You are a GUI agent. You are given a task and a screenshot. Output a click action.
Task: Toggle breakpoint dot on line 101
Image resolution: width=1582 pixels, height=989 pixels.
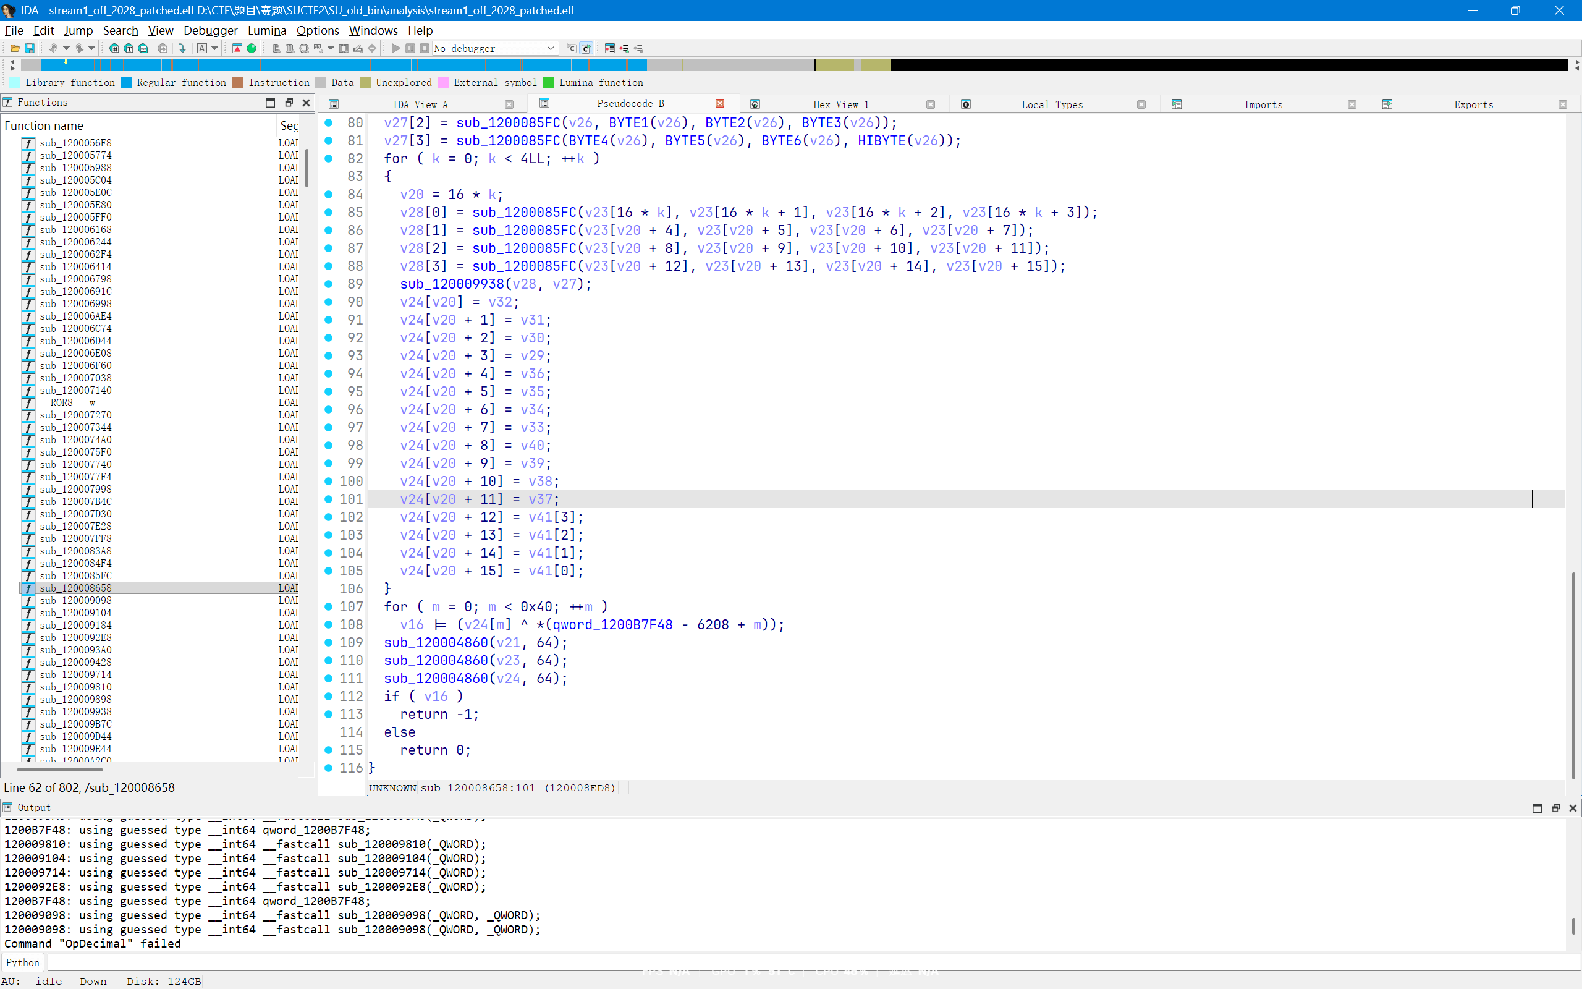tap(328, 499)
